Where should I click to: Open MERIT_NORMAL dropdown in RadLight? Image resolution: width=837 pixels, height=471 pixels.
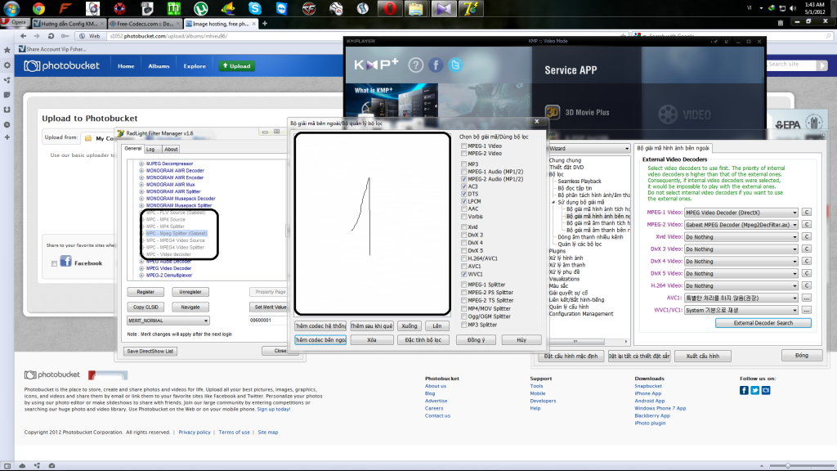point(168,321)
